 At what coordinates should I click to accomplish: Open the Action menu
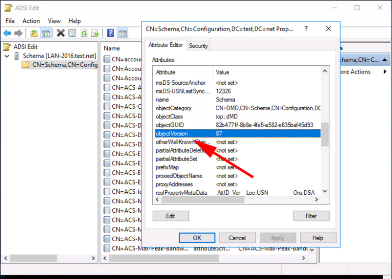pos(31,21)
